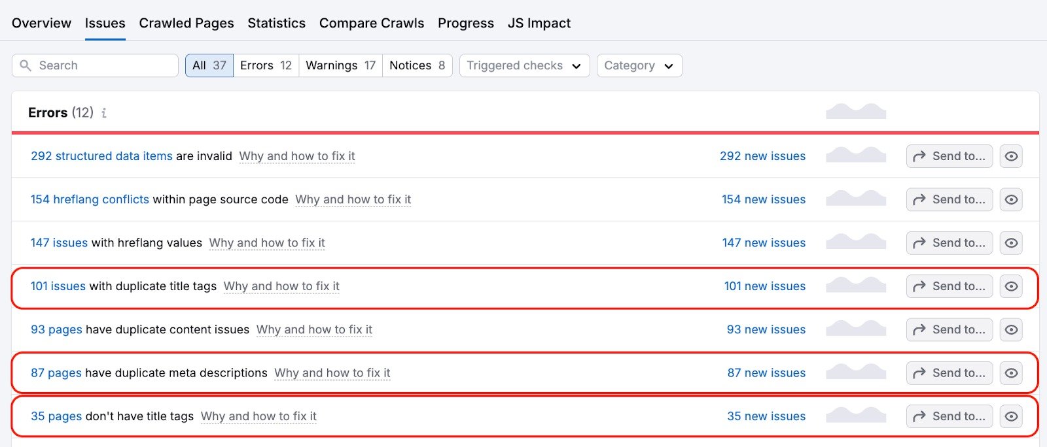Viewport: 1047px width, 447px height.
Task: Hide the duplicate meta descriptions issue
Action: click(x=1011, y=373)
